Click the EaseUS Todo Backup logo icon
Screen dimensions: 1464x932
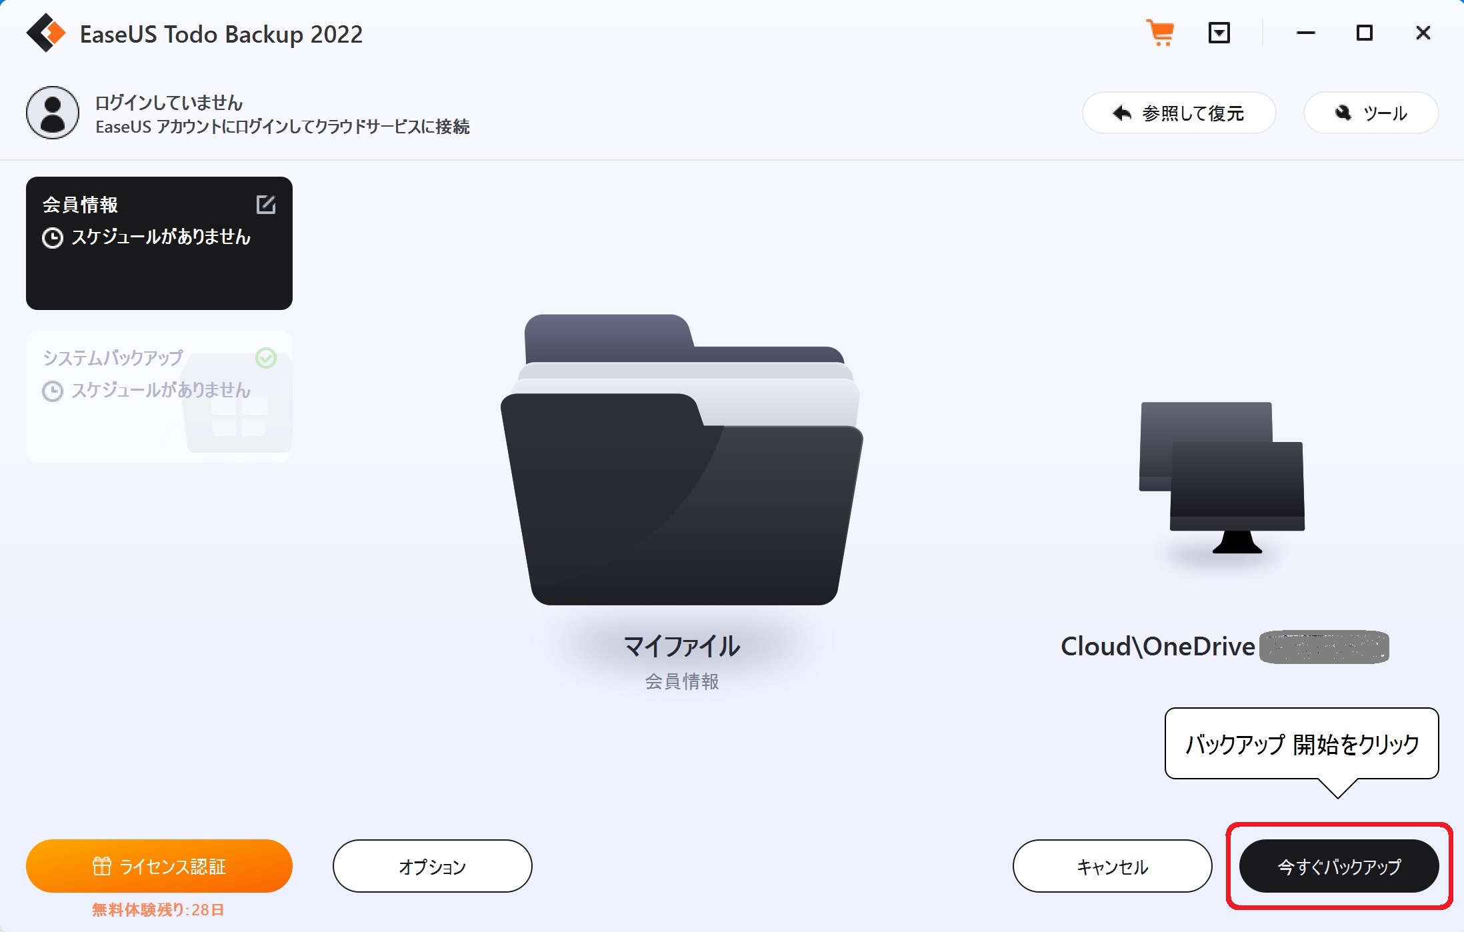pos(46,33)
